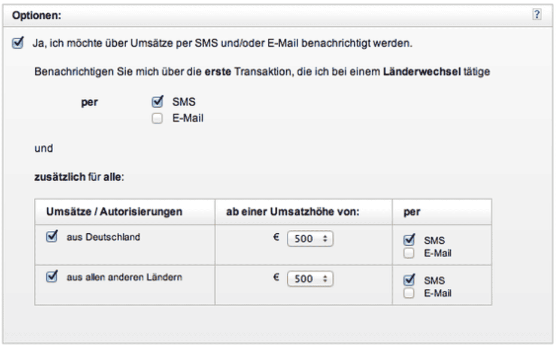Toggle the 'Ja, ich möchte über Umsätze' checkbox
The image size is (558, 350).
(x=18, y=43)
